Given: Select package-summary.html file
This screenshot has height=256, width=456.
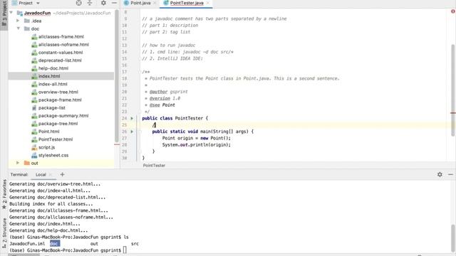Looking at the screenshot, I should tap(63, 115).
